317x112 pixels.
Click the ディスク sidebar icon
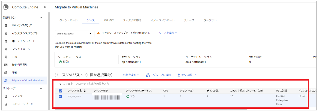(6, 96)
